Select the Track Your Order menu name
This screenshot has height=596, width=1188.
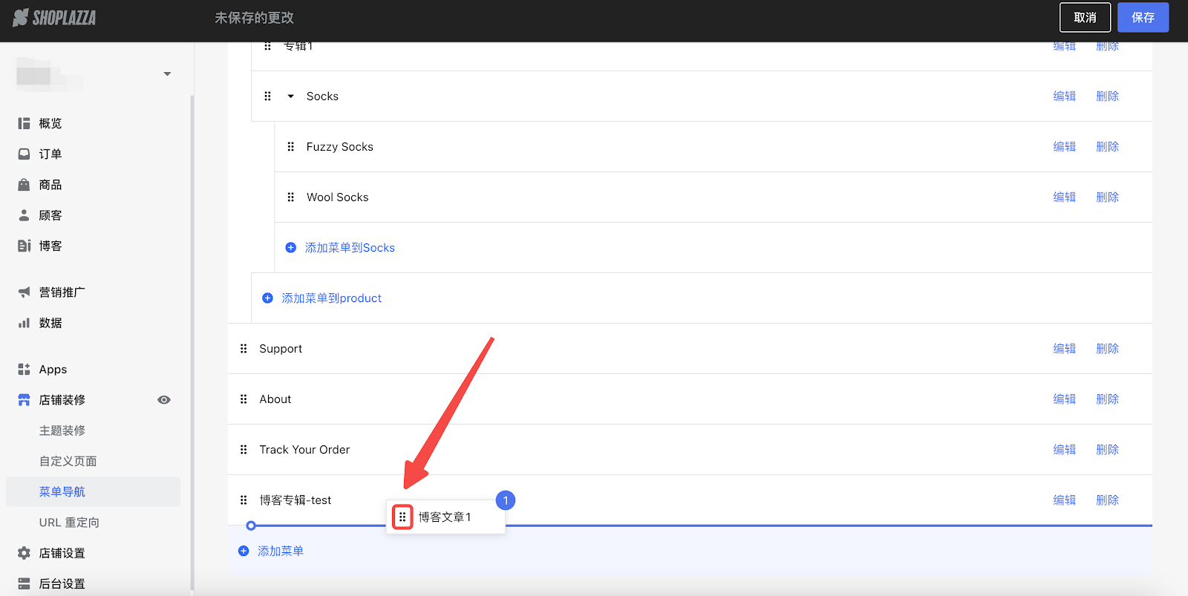click(304, 449)
